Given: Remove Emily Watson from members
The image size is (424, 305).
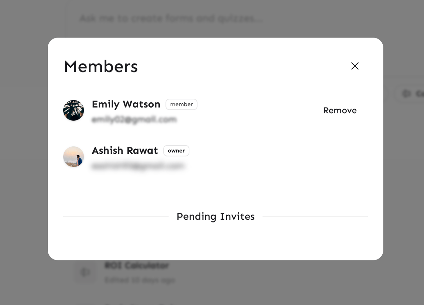Looking at the screenshot, I should click(340, 110).
